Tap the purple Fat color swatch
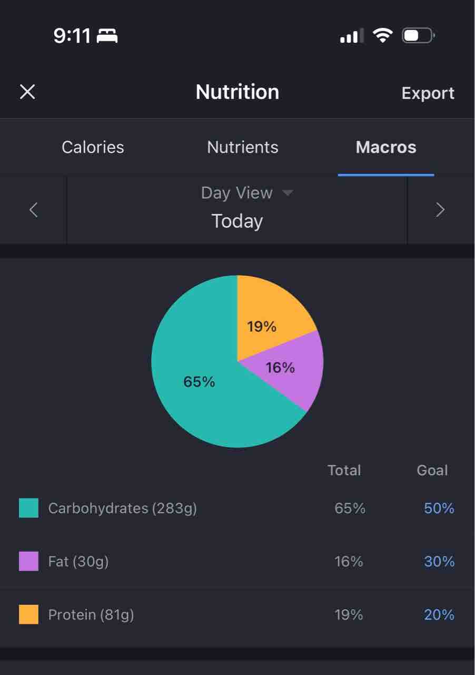 click(x=28, y=561)
